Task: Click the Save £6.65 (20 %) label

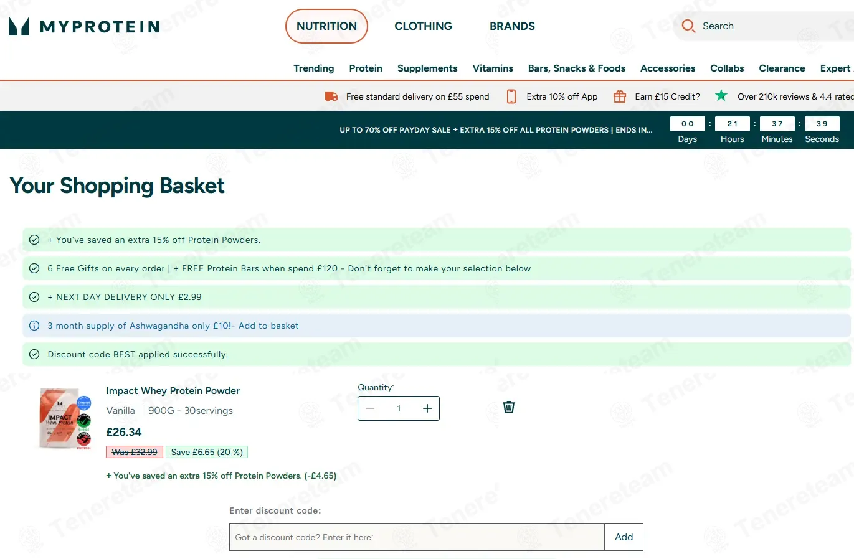Action: [x=207, y=452]
